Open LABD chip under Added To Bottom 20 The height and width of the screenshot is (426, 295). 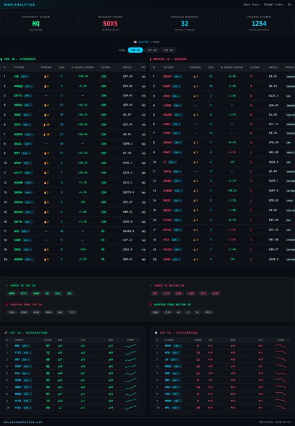191,293
